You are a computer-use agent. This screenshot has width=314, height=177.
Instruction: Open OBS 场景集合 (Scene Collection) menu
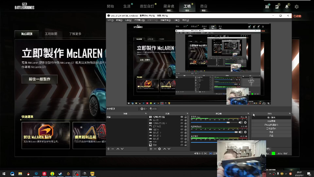pyautogui.click(x=165, y=20)
